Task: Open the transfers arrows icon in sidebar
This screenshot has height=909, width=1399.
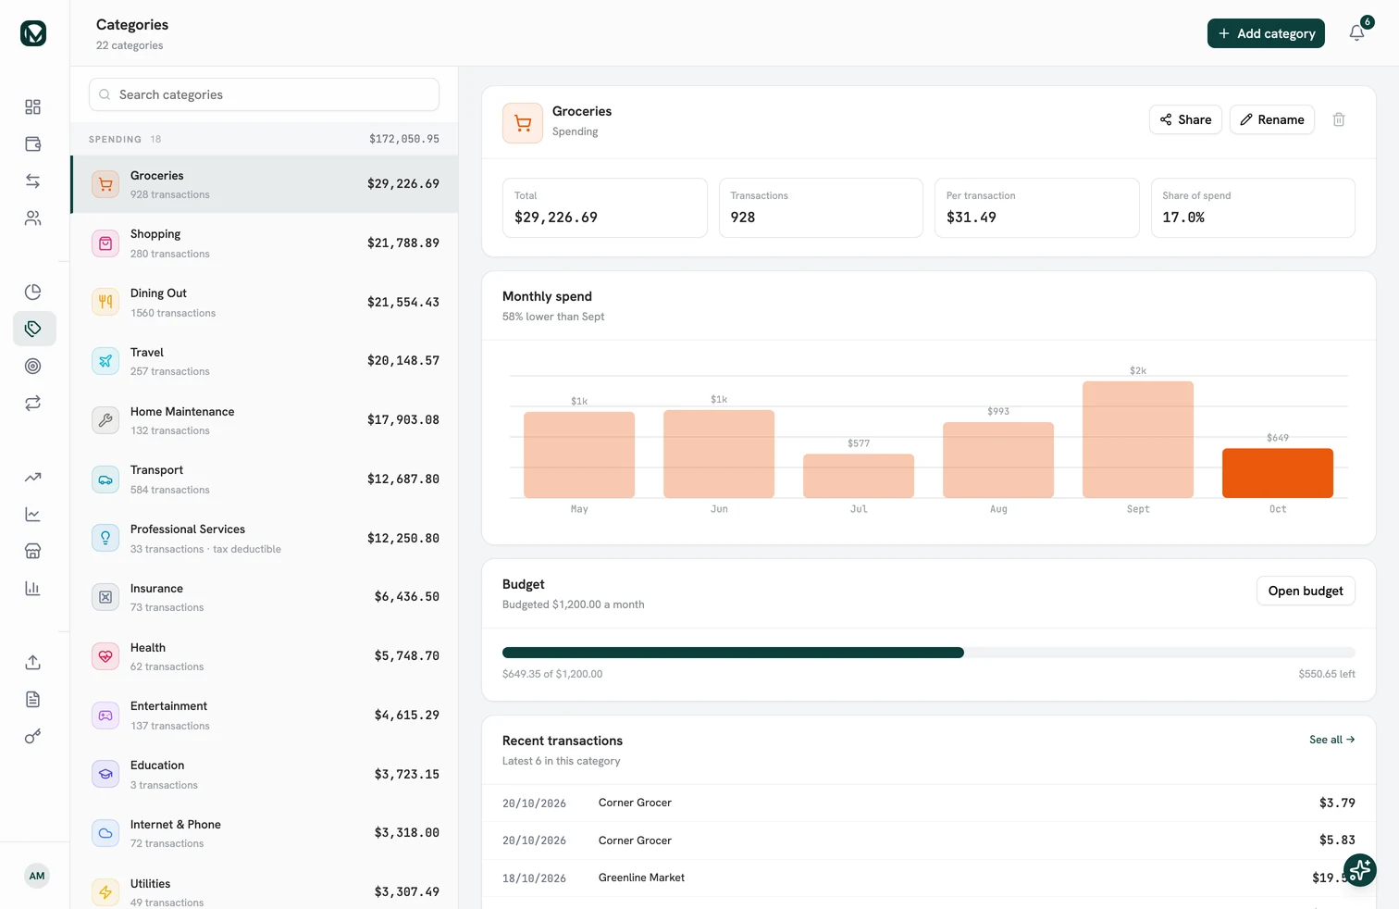Action: click(x=33, y=181)
